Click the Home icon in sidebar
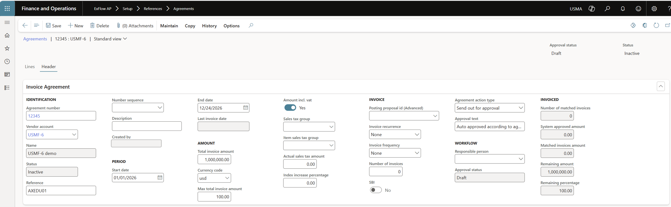The image size is (671, 207). pyautogui.click(x=7, y=35)
